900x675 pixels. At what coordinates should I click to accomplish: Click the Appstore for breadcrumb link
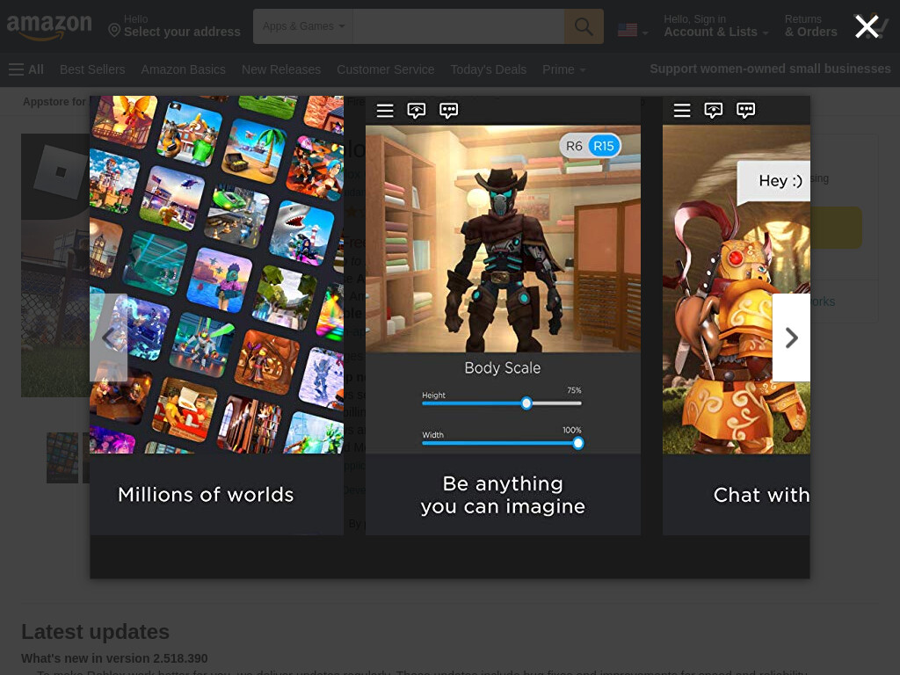pyautogui.click(x=54, y=102)
